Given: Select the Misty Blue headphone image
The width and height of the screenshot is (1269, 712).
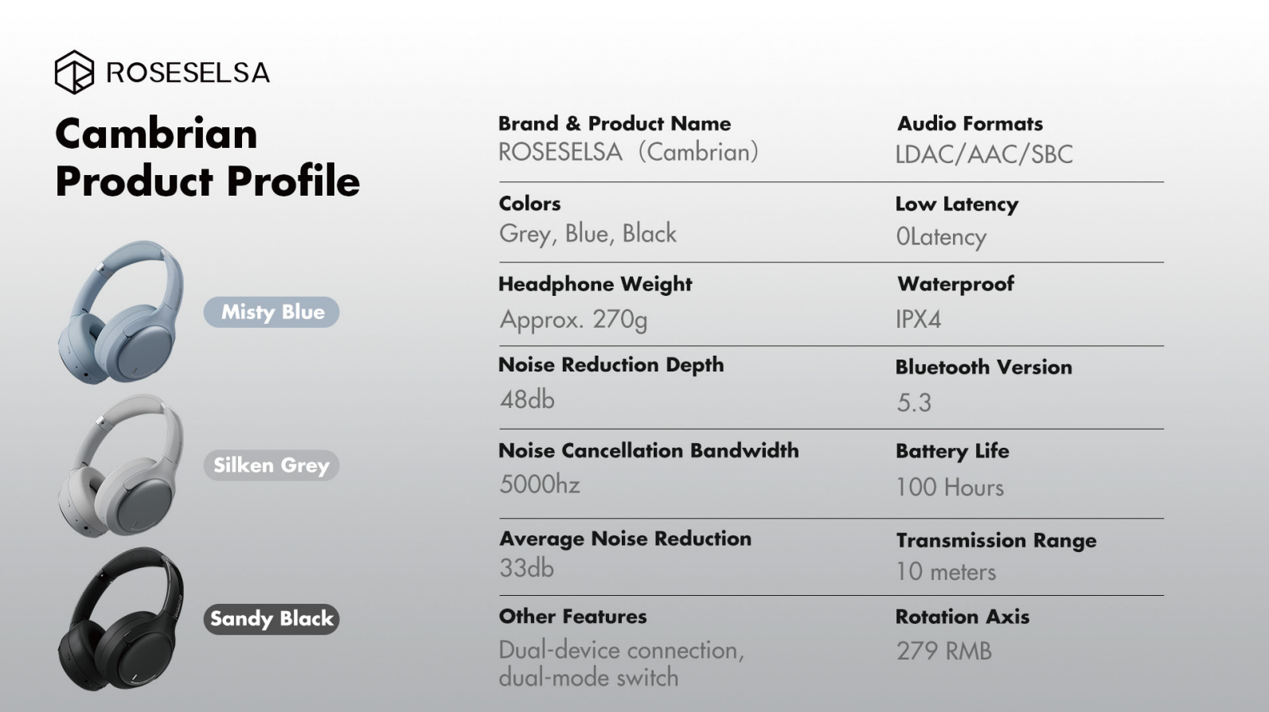Looking at the screenshot, I should click(x=121, y=313).
